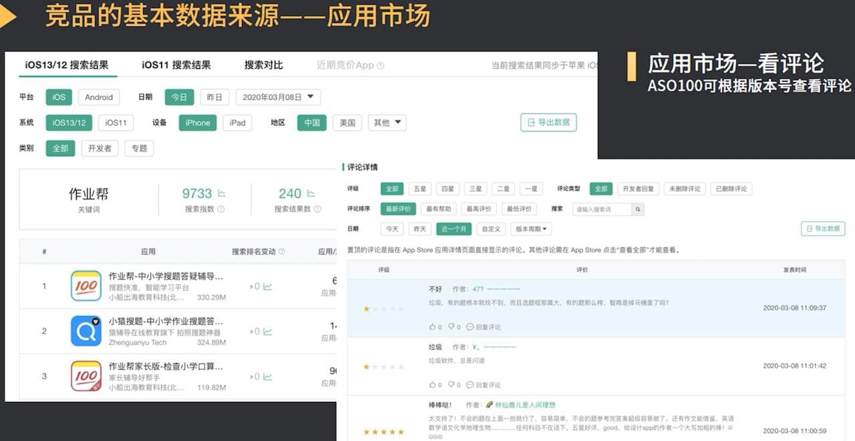Image resolution: width=855 pixels, height=441 pixels.
Task: Open the 近期竞价App tab
Action: [345, 65]
